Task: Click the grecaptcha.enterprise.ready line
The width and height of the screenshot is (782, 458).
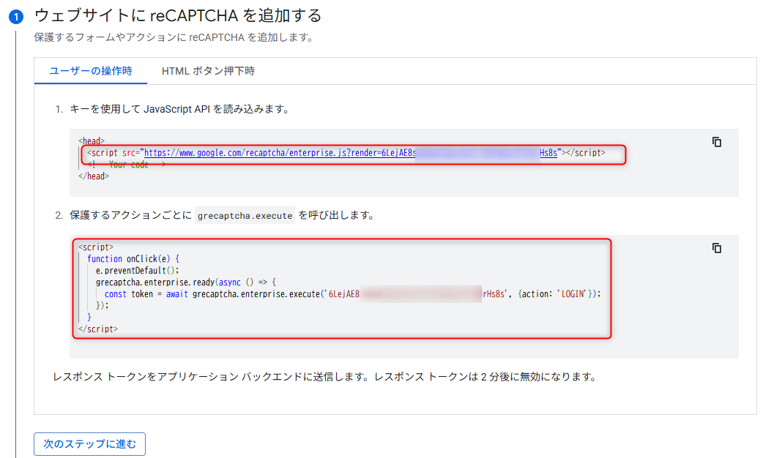Action: pyautogui.click(x=185, y=282)
